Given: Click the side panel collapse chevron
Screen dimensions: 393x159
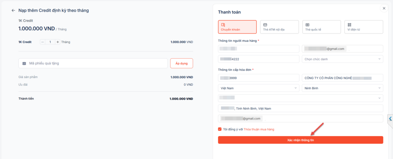Looking at the screenshot, I should click(x=390, y=119).
